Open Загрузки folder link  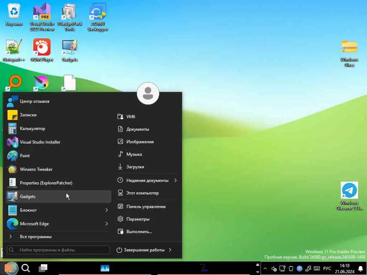[147, 167]
